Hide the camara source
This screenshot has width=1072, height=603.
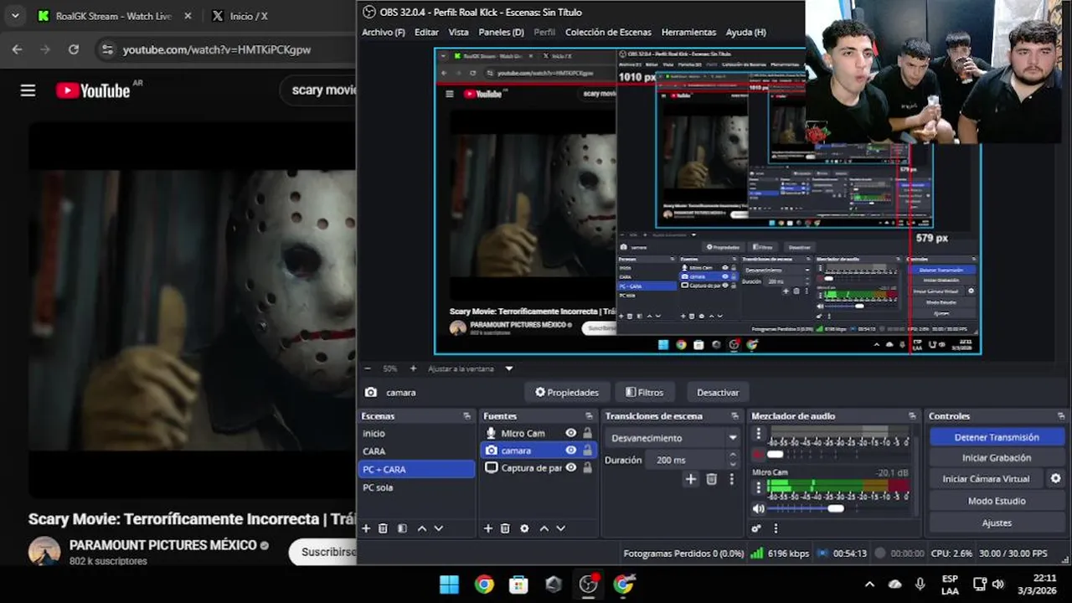coord(571,451)
